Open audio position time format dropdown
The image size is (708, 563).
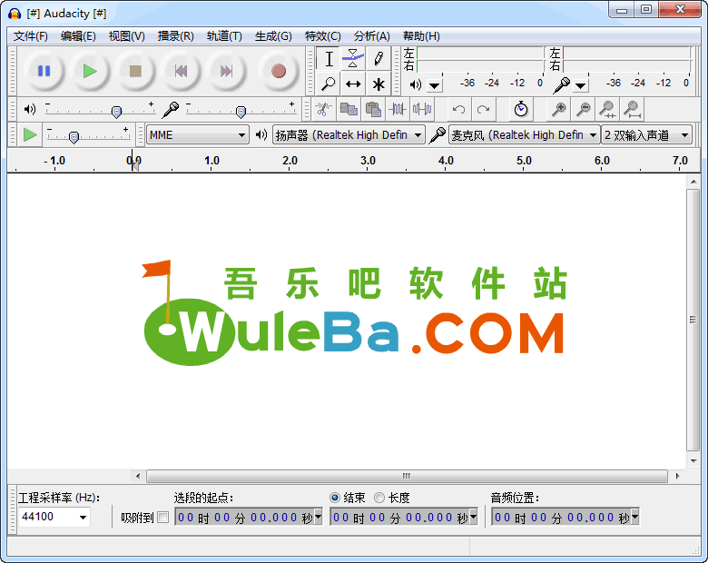(634, 517)
